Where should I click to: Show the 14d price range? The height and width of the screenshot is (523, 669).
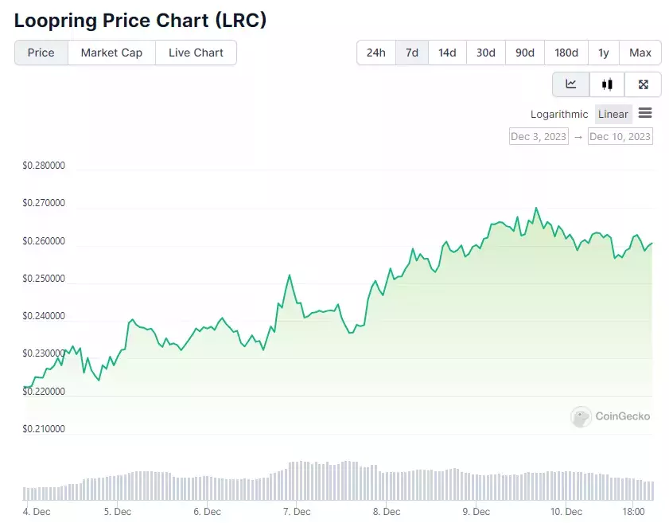[447, 53]
